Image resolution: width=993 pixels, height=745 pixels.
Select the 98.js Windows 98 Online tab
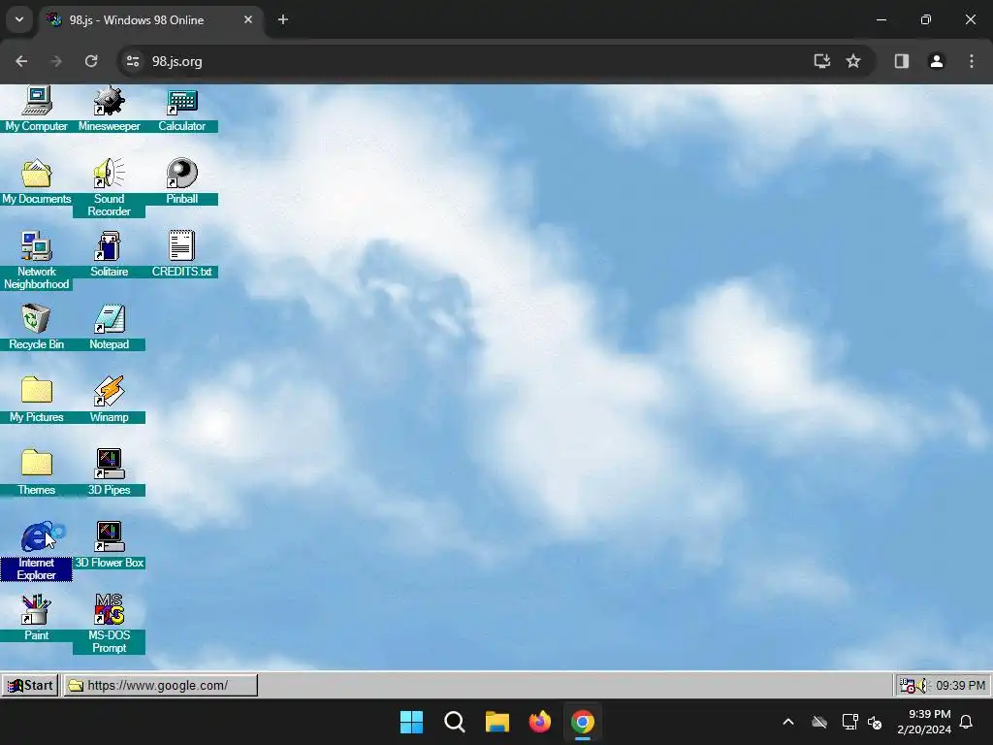coord(152,20)
